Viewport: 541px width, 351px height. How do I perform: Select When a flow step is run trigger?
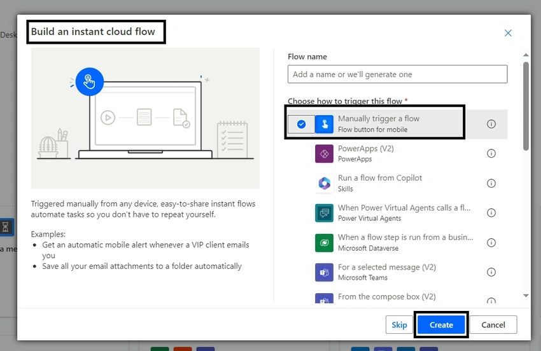[x=397, y=243]
